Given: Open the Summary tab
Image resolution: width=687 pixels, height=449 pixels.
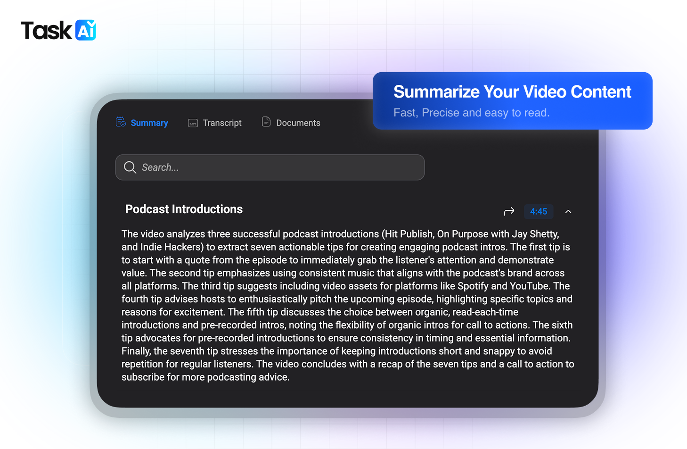Looking at the screenshot, I should (142, 123).
